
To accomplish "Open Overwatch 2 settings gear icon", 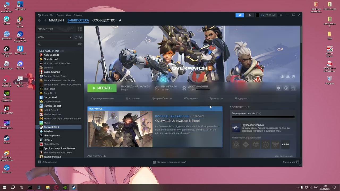I will (279, 88).
